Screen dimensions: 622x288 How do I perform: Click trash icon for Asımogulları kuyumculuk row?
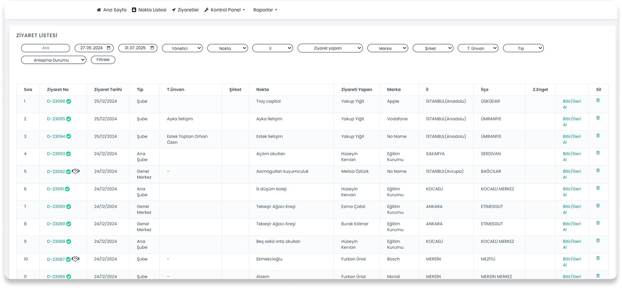pos(598,171)
